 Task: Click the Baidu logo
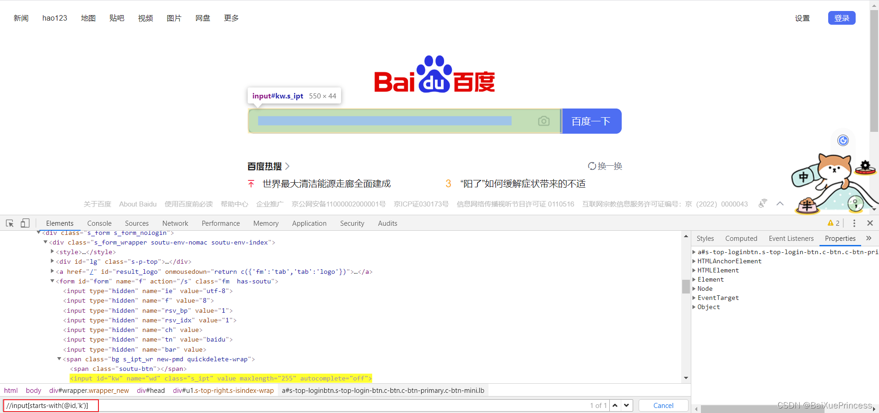tap(434, 75)
